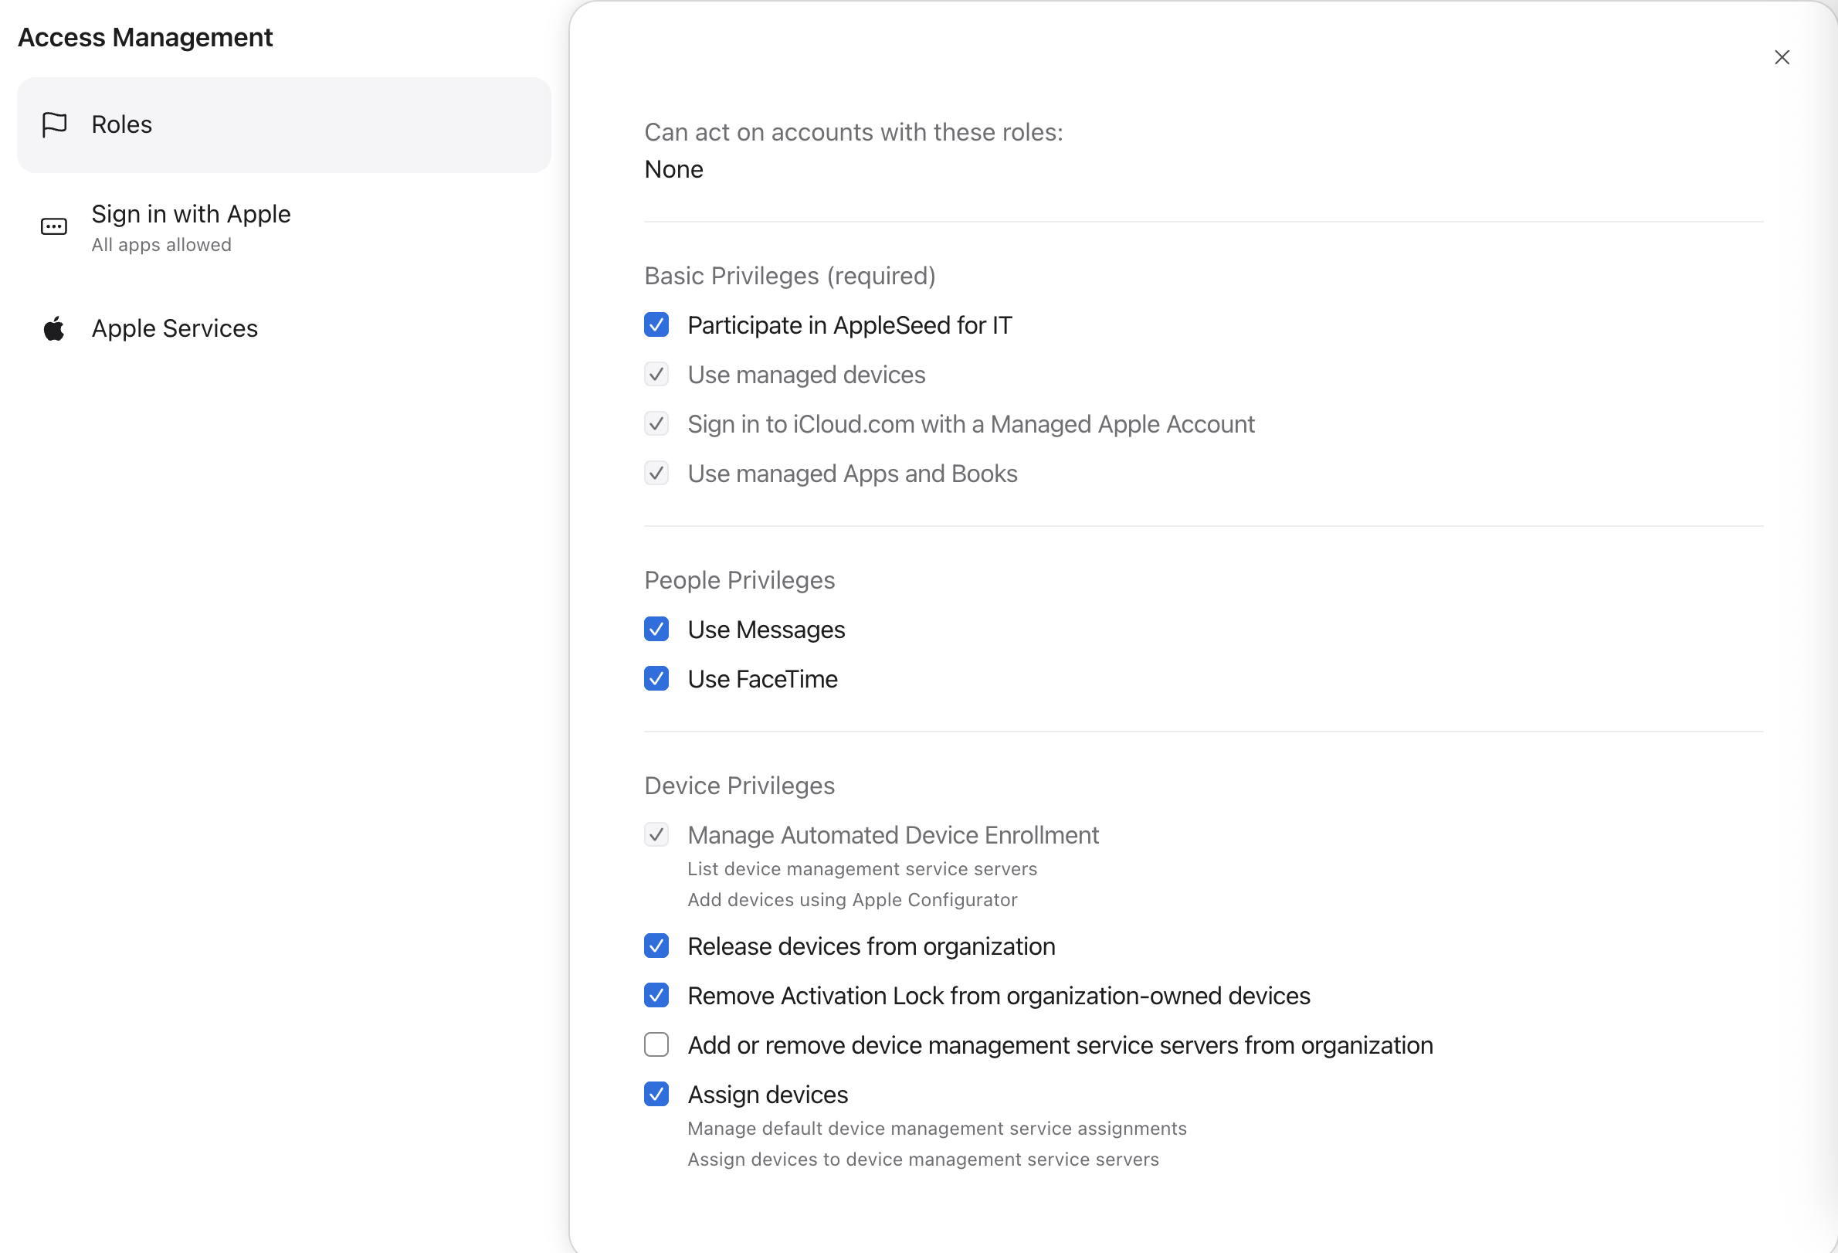Image resolution: width=1838 pixels, height=1253 pixels.
Task: Click the Use managed Apps and Books checkbox
Action: (656, 473)
